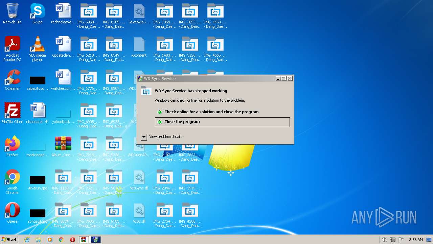Click the Show desktop button

click(x=429, y=240)
